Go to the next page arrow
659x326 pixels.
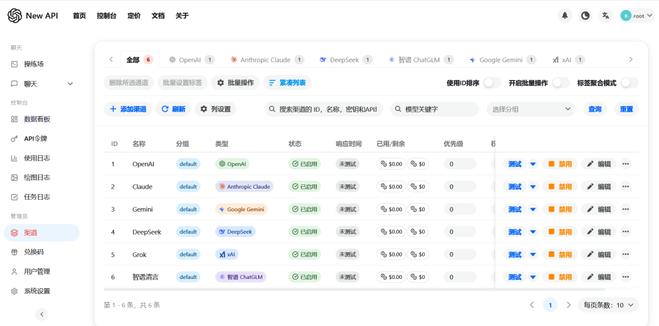pos(569,305)
